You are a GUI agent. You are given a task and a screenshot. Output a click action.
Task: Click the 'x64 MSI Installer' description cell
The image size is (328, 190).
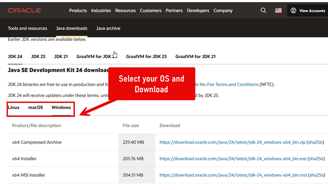pos(29,175)
